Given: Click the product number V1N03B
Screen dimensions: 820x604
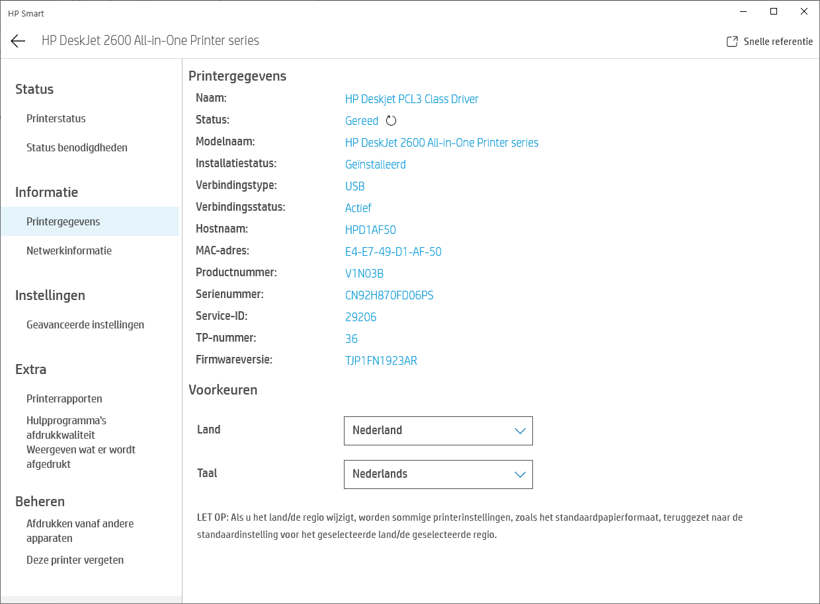Looking at the screenshot, I should point(364,274).
